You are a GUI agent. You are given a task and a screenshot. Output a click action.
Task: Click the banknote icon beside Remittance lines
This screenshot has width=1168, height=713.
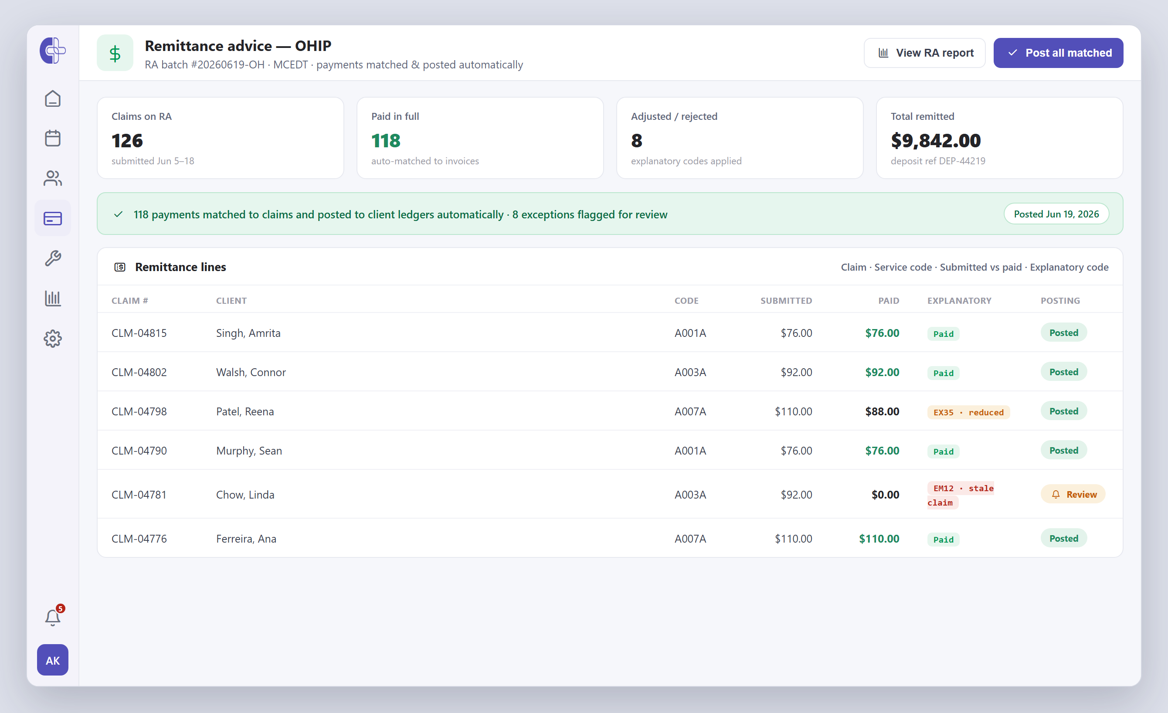point(120,267)
